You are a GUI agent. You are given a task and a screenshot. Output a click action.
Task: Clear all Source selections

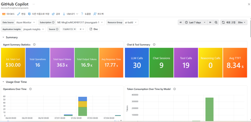pos(80,29)
